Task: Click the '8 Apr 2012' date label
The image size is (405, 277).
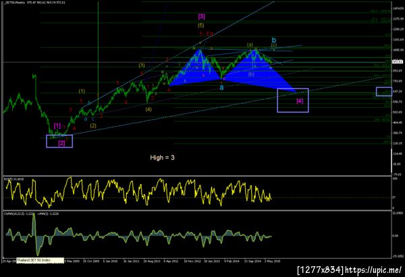Action: click(x=171, y=261)
